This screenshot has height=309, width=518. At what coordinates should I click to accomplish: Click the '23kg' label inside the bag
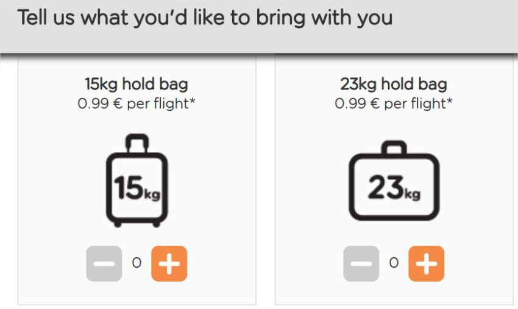point(394,188)
